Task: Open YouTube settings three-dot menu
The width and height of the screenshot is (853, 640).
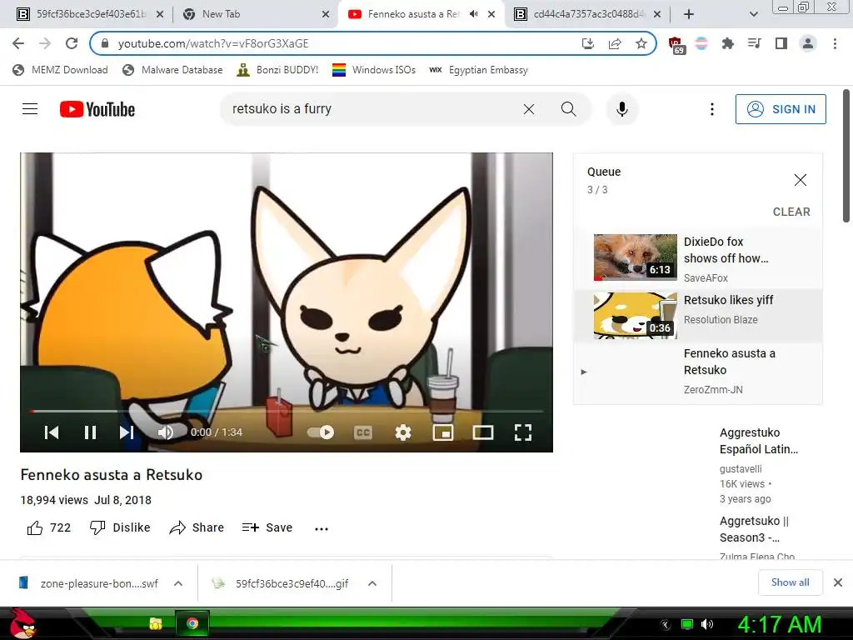Action: (x=711, y=109)
